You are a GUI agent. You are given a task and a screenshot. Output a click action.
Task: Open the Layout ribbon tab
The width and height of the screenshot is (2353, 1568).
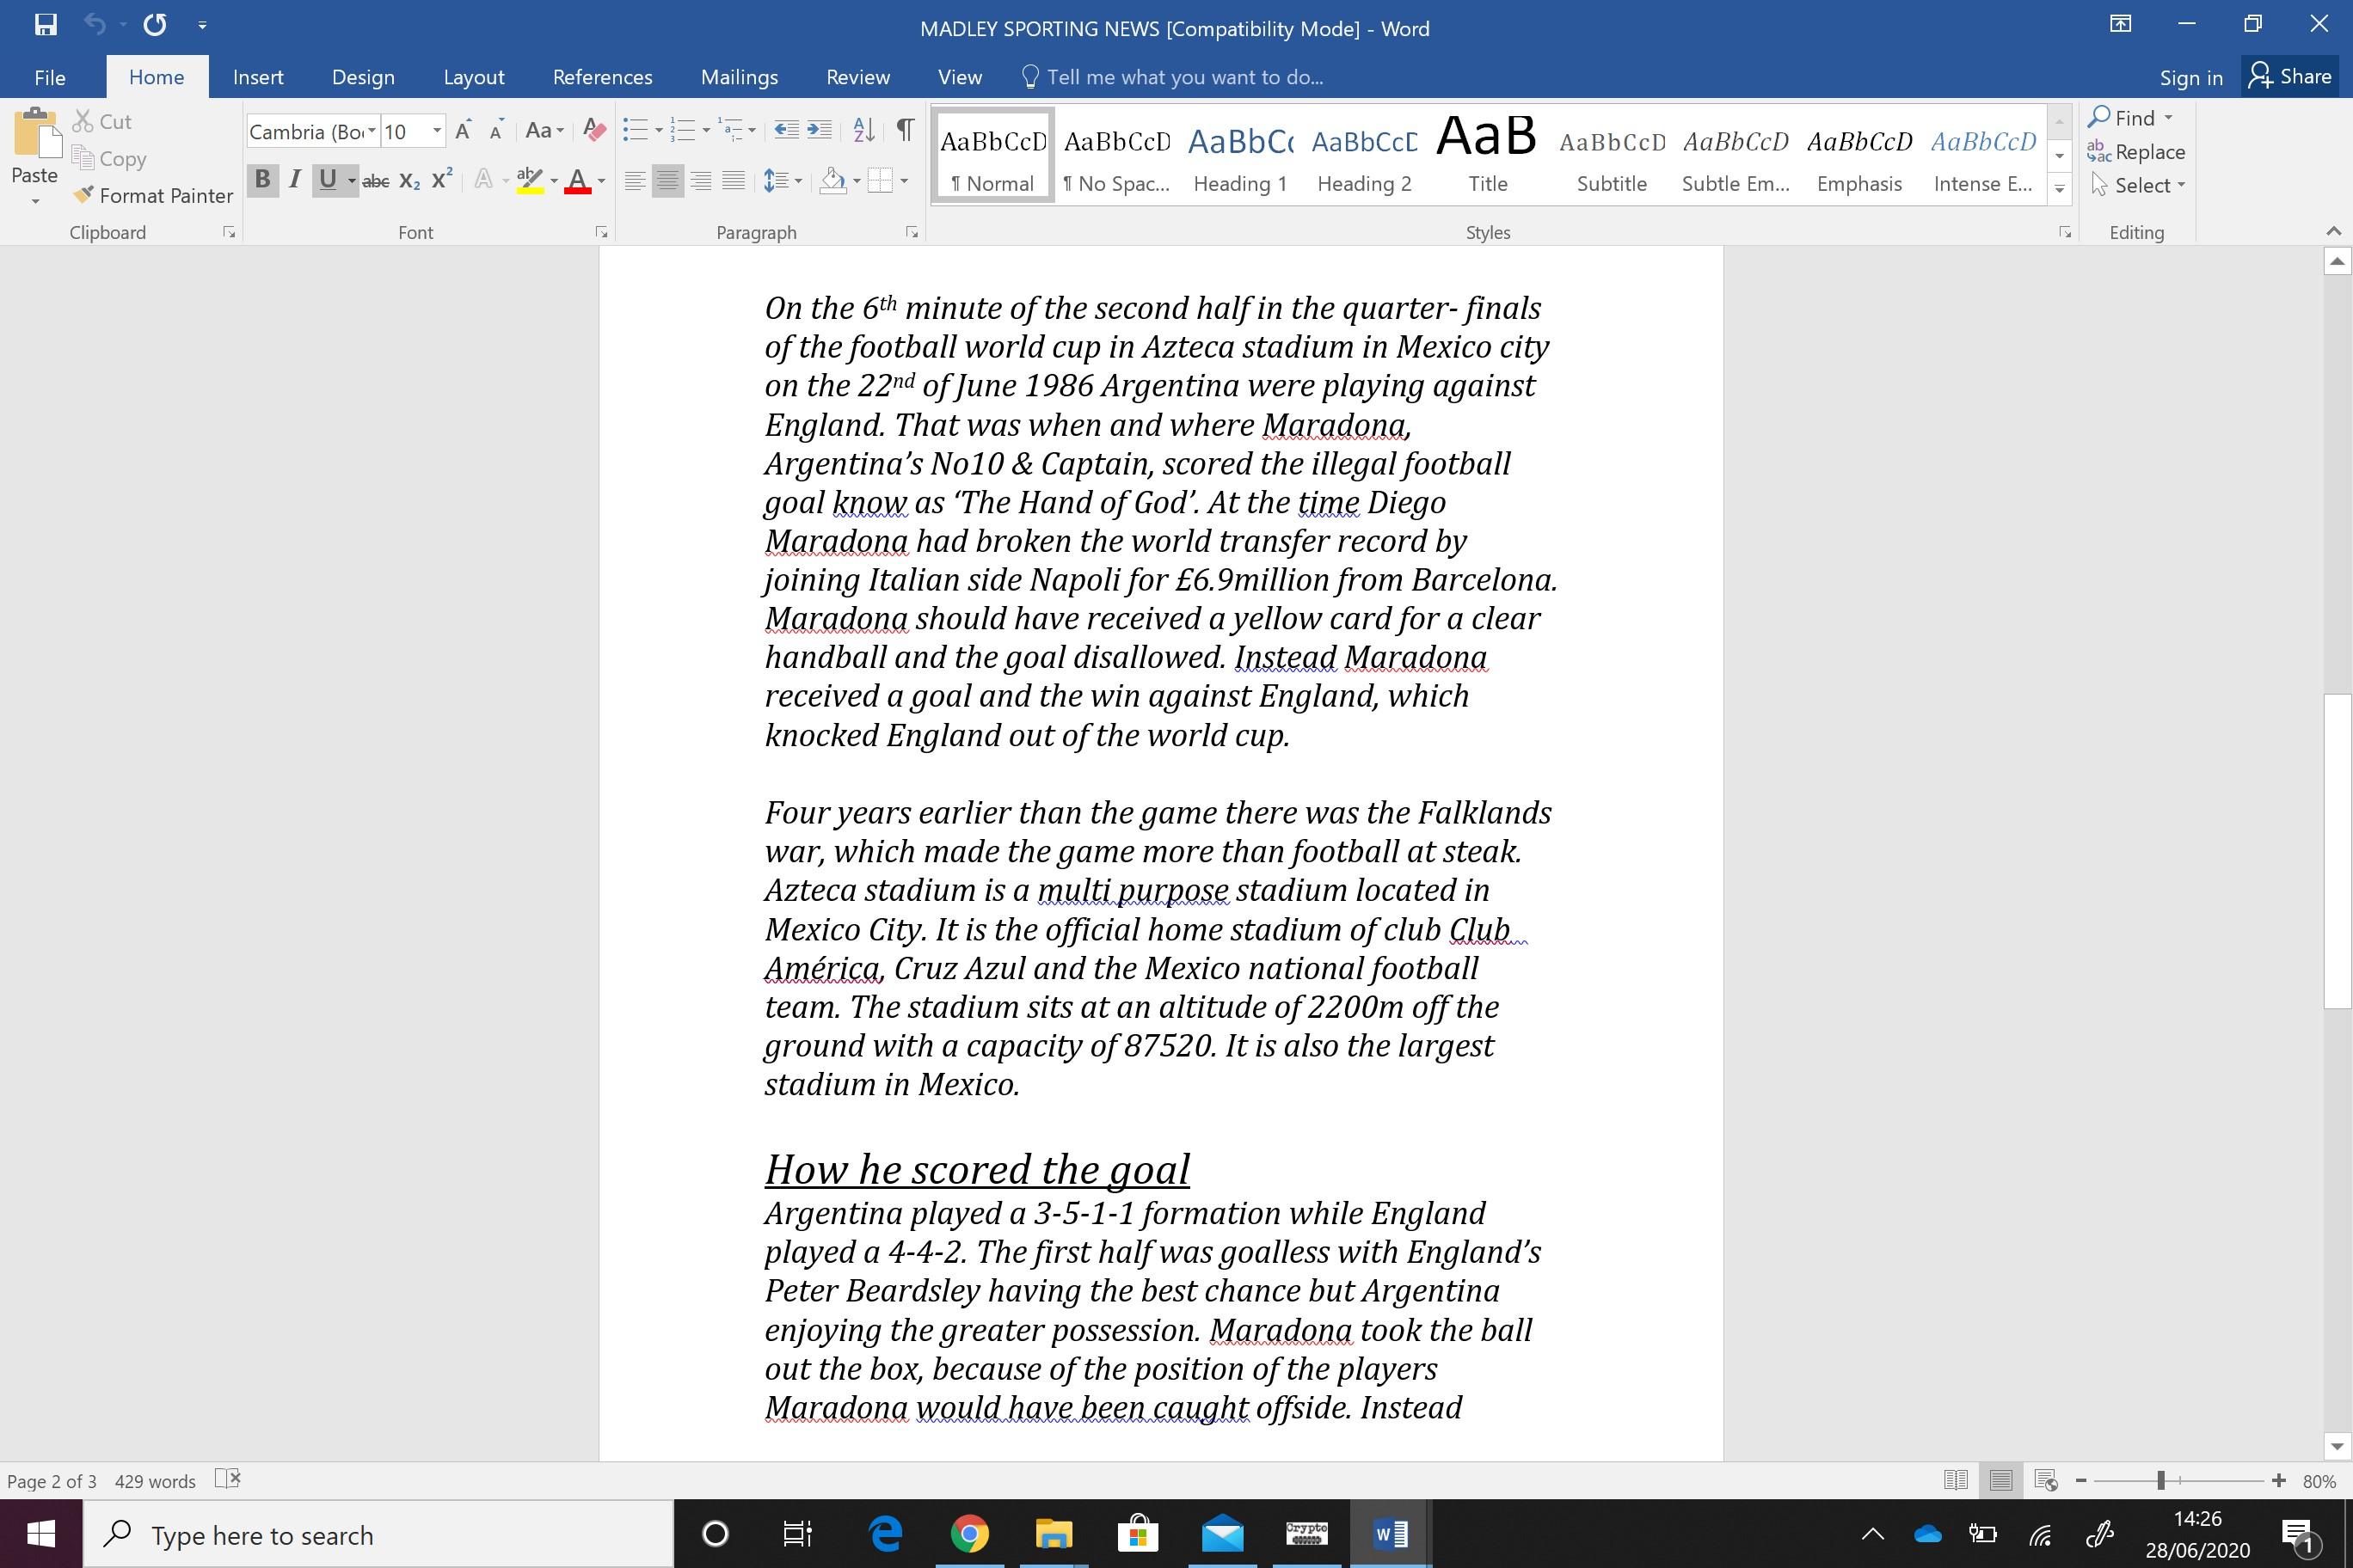[473, 77]
